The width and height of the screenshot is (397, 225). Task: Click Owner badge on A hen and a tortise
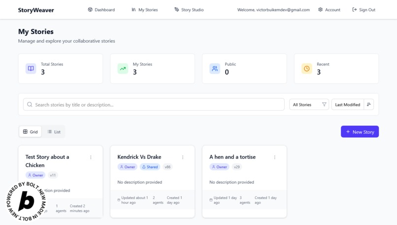coord(219,167)
